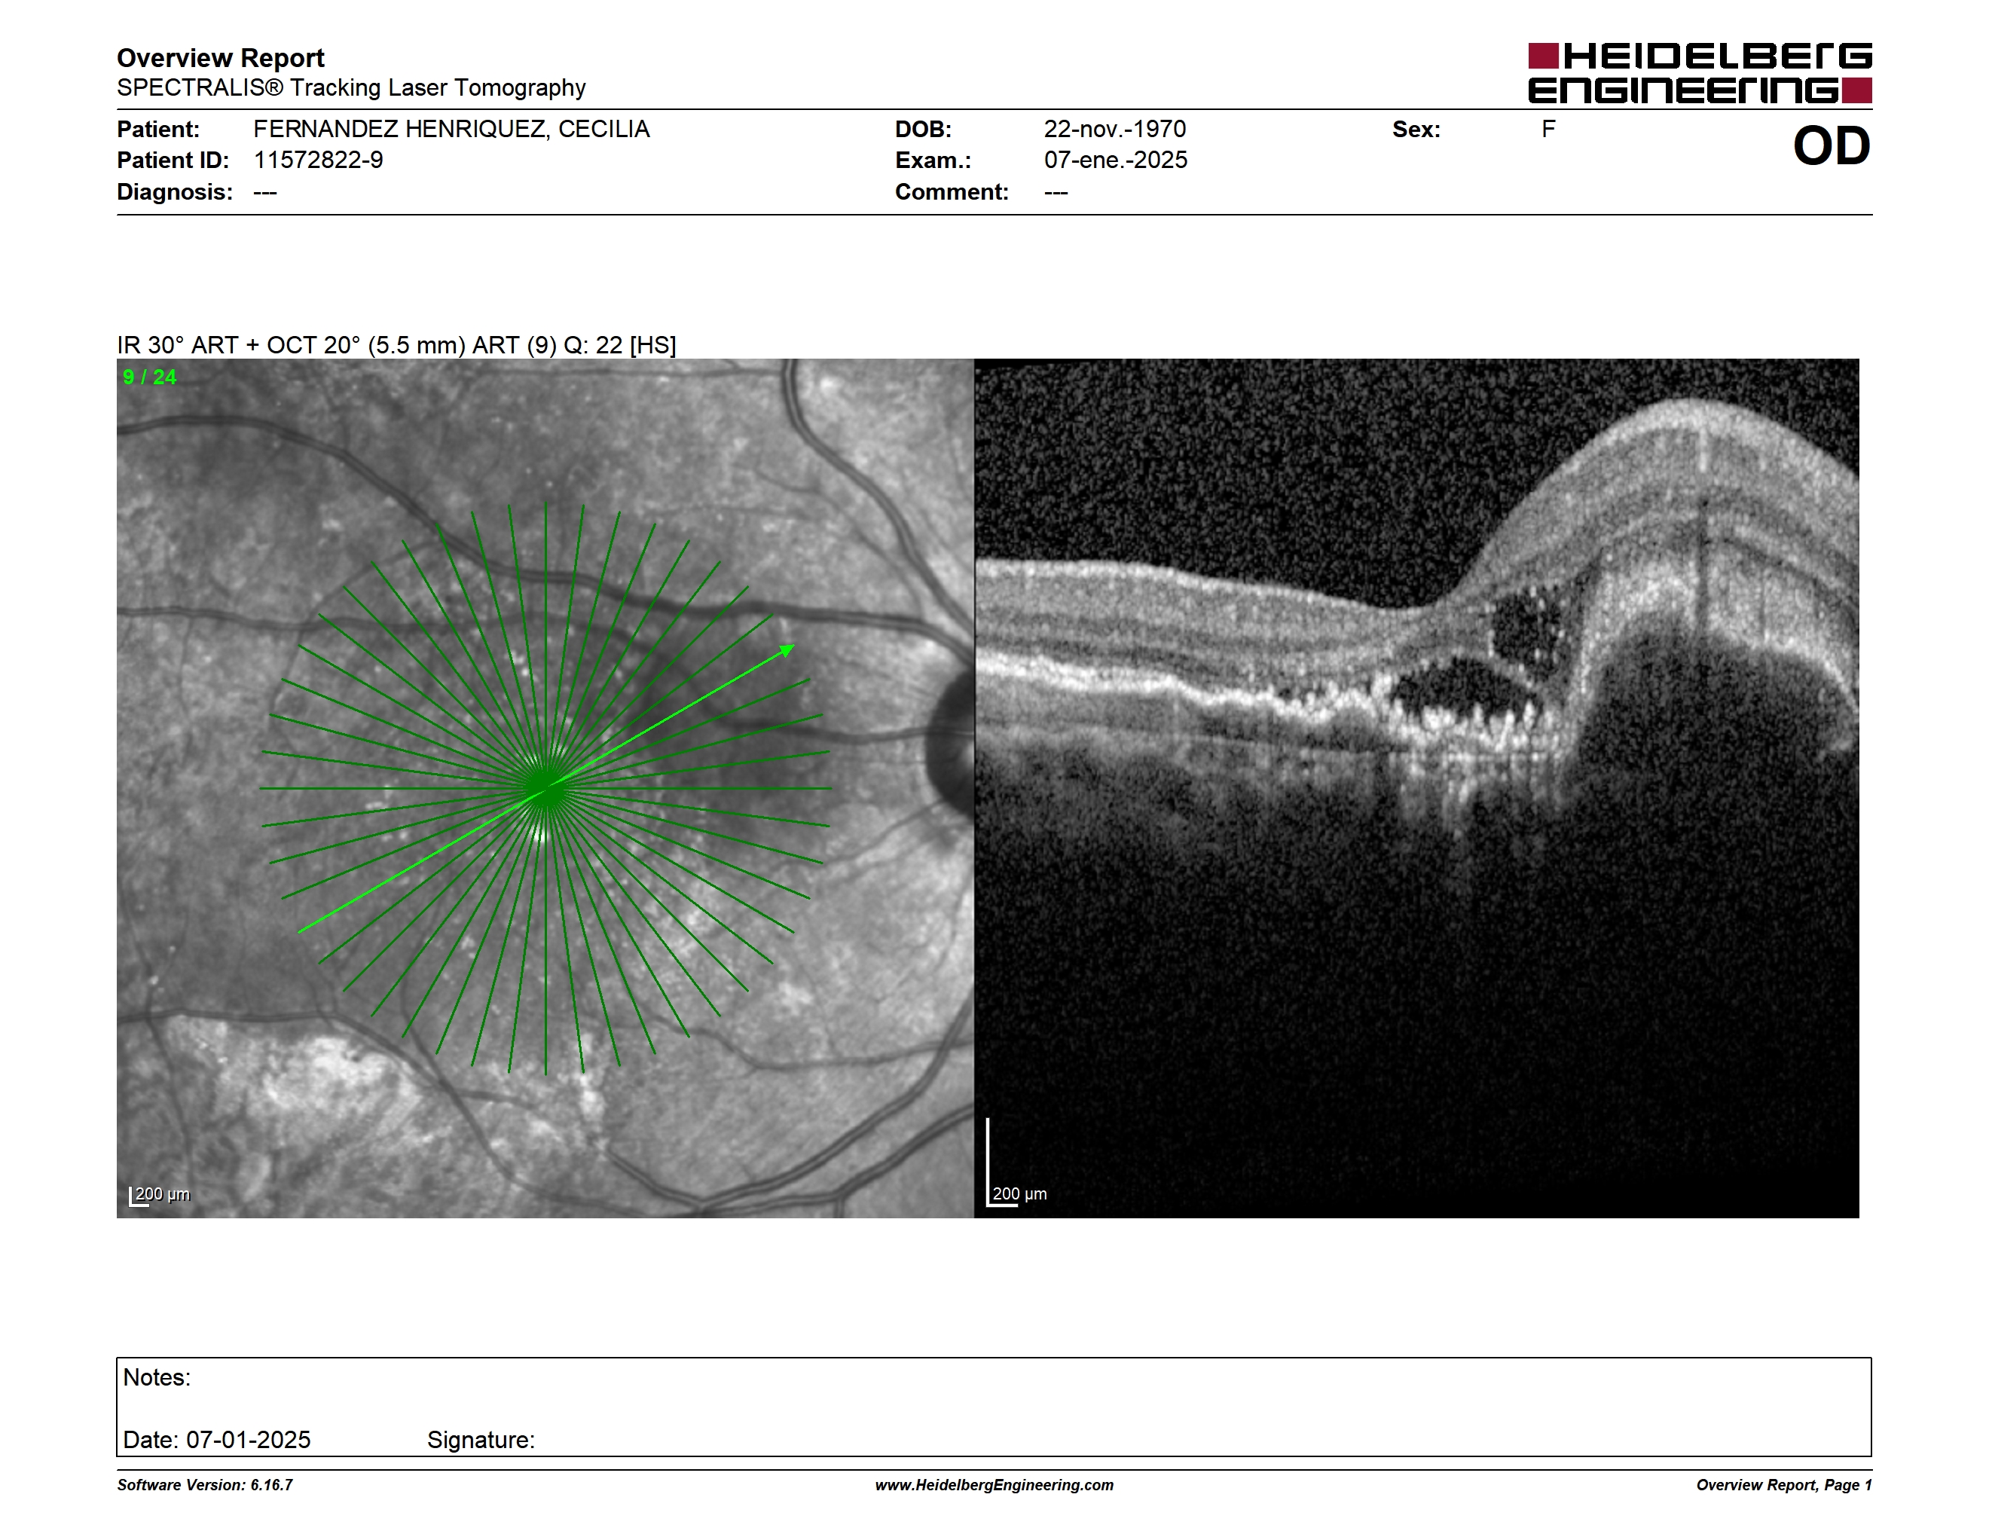Click Software Version: 6.16.7 footer

pyautogui.click(x=205, y=1485)
